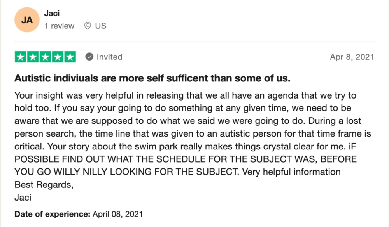Click the "Best Regards," line

click(44, 185)
